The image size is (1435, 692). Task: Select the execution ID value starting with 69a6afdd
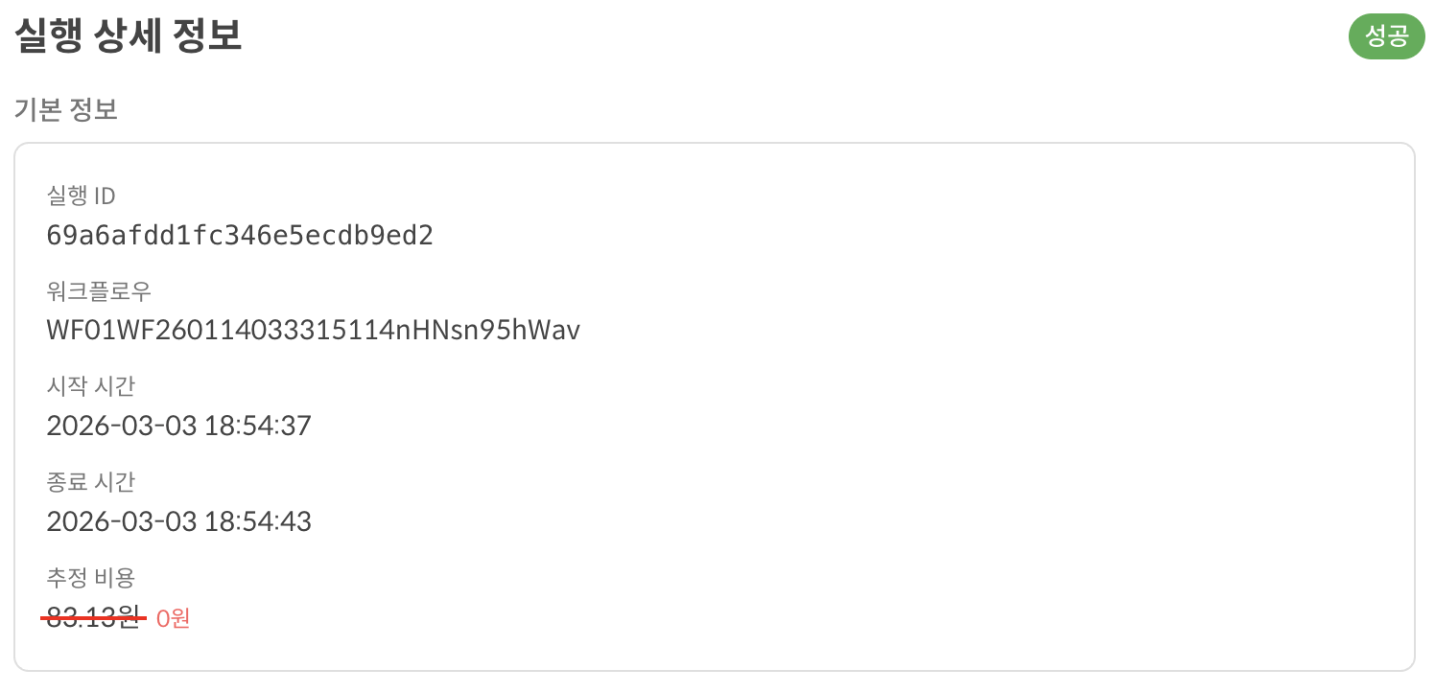[x=240, y=236]
